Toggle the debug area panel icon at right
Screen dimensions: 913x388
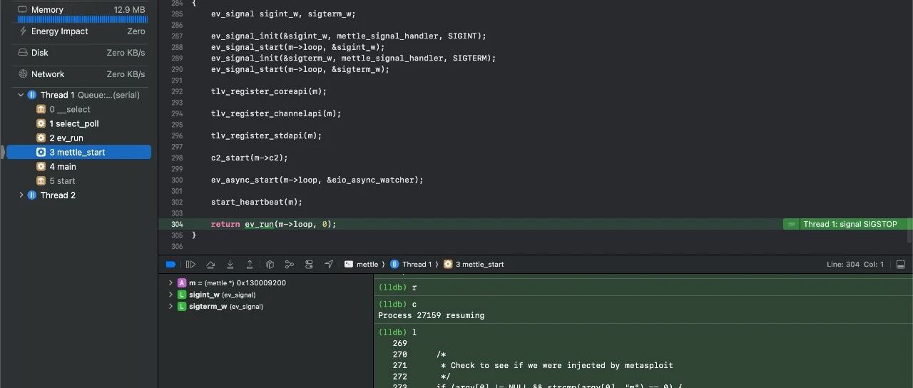pyautogui.click(x=900, y=264)
